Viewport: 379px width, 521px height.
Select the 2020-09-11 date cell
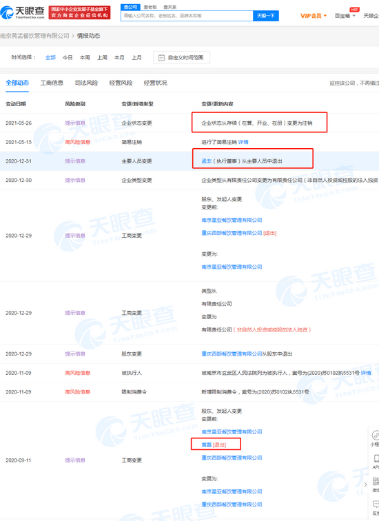pyautogui.click(x=19, y=460)
